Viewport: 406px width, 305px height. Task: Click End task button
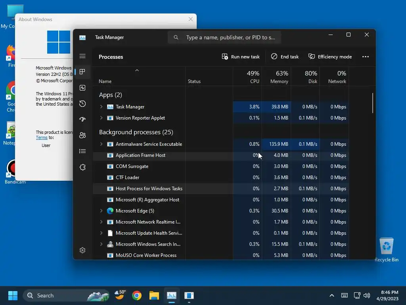285,56
